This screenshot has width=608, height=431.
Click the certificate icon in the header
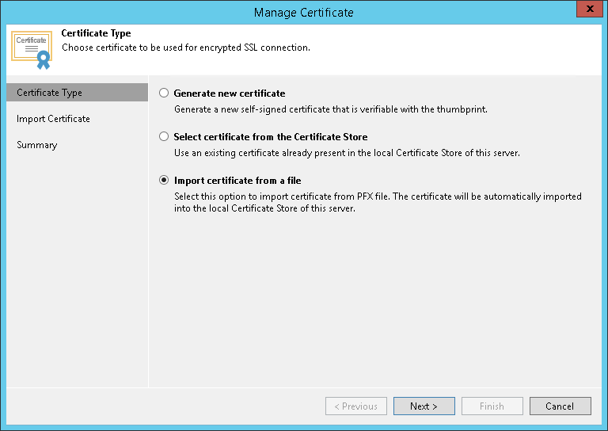click(x=32, y=48)
